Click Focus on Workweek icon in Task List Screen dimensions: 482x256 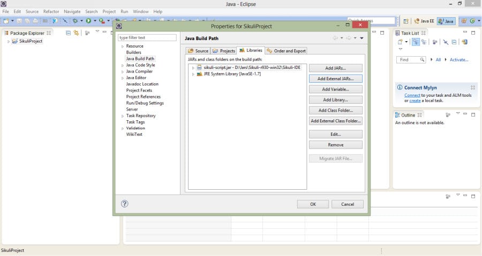tap(435, 42)
